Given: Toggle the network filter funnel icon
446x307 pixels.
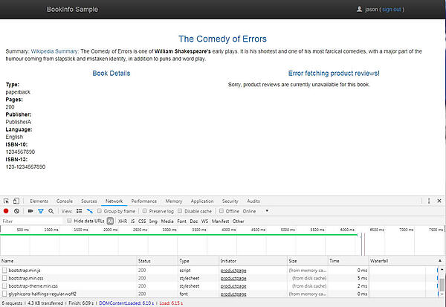Looking at the screenshot, I should click(40, 211).
